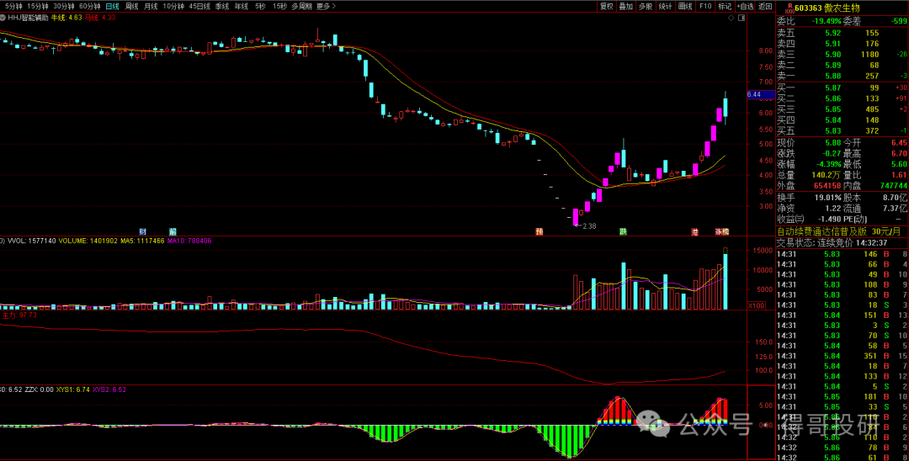909x461 pixels.
Task: Click the VOLUME 1401902 indicator label
Action: pos(88,241)
